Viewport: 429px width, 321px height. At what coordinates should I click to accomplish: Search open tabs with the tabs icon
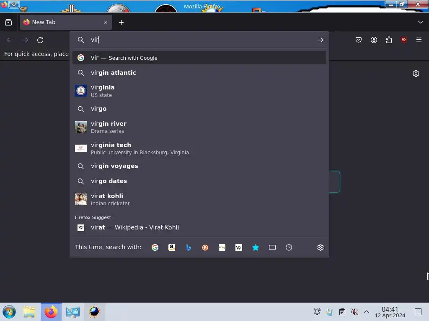272,247
